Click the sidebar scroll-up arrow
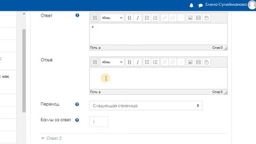 (24, 14)
